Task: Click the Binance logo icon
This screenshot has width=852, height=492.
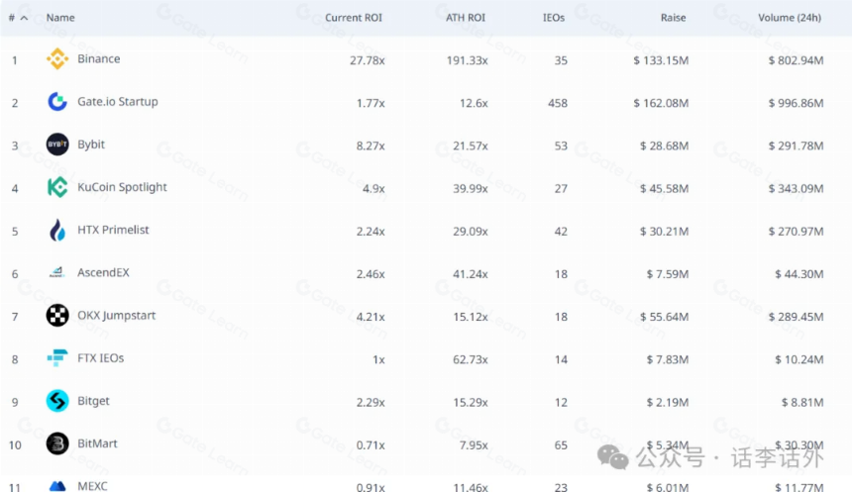Action: pyautogui.click(x=57, y=58)
